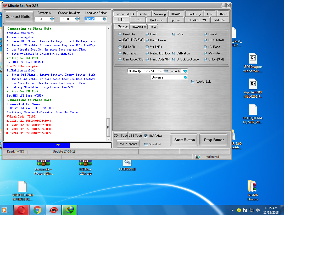This screenshot has width=335, height=268.
Task: Switch to the Android tab
Action: [144, 14]
